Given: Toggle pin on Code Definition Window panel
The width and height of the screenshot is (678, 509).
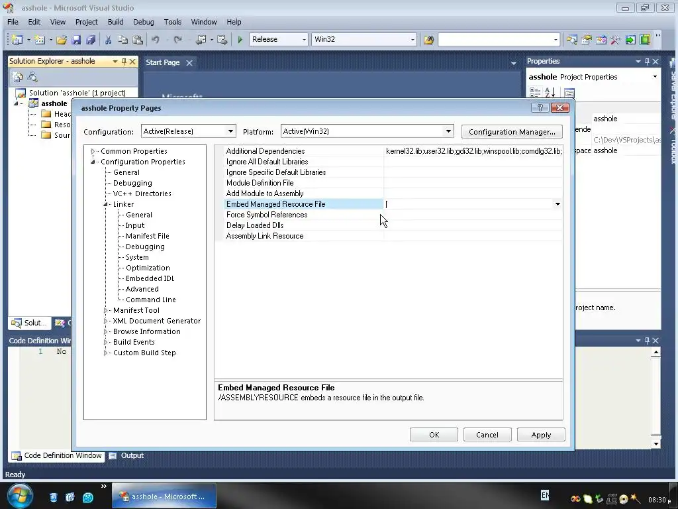Looking at the screenshot, I should (647, 341).
